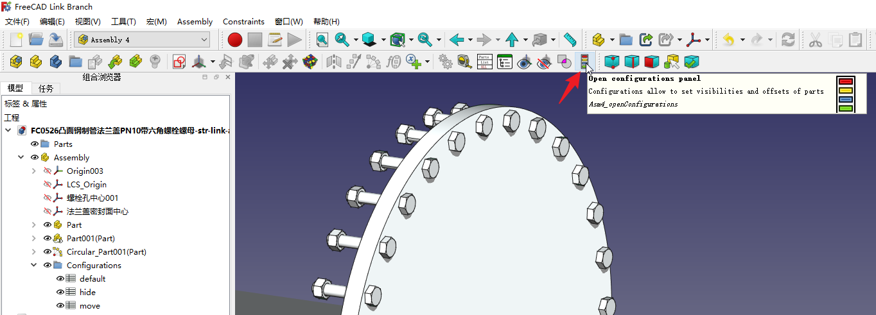876x315 pixels.
Task: Save the current document
Action: [x=56, y=40]
